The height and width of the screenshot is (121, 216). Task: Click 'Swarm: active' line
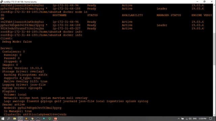pyautogui.click(x=13, y=105)
